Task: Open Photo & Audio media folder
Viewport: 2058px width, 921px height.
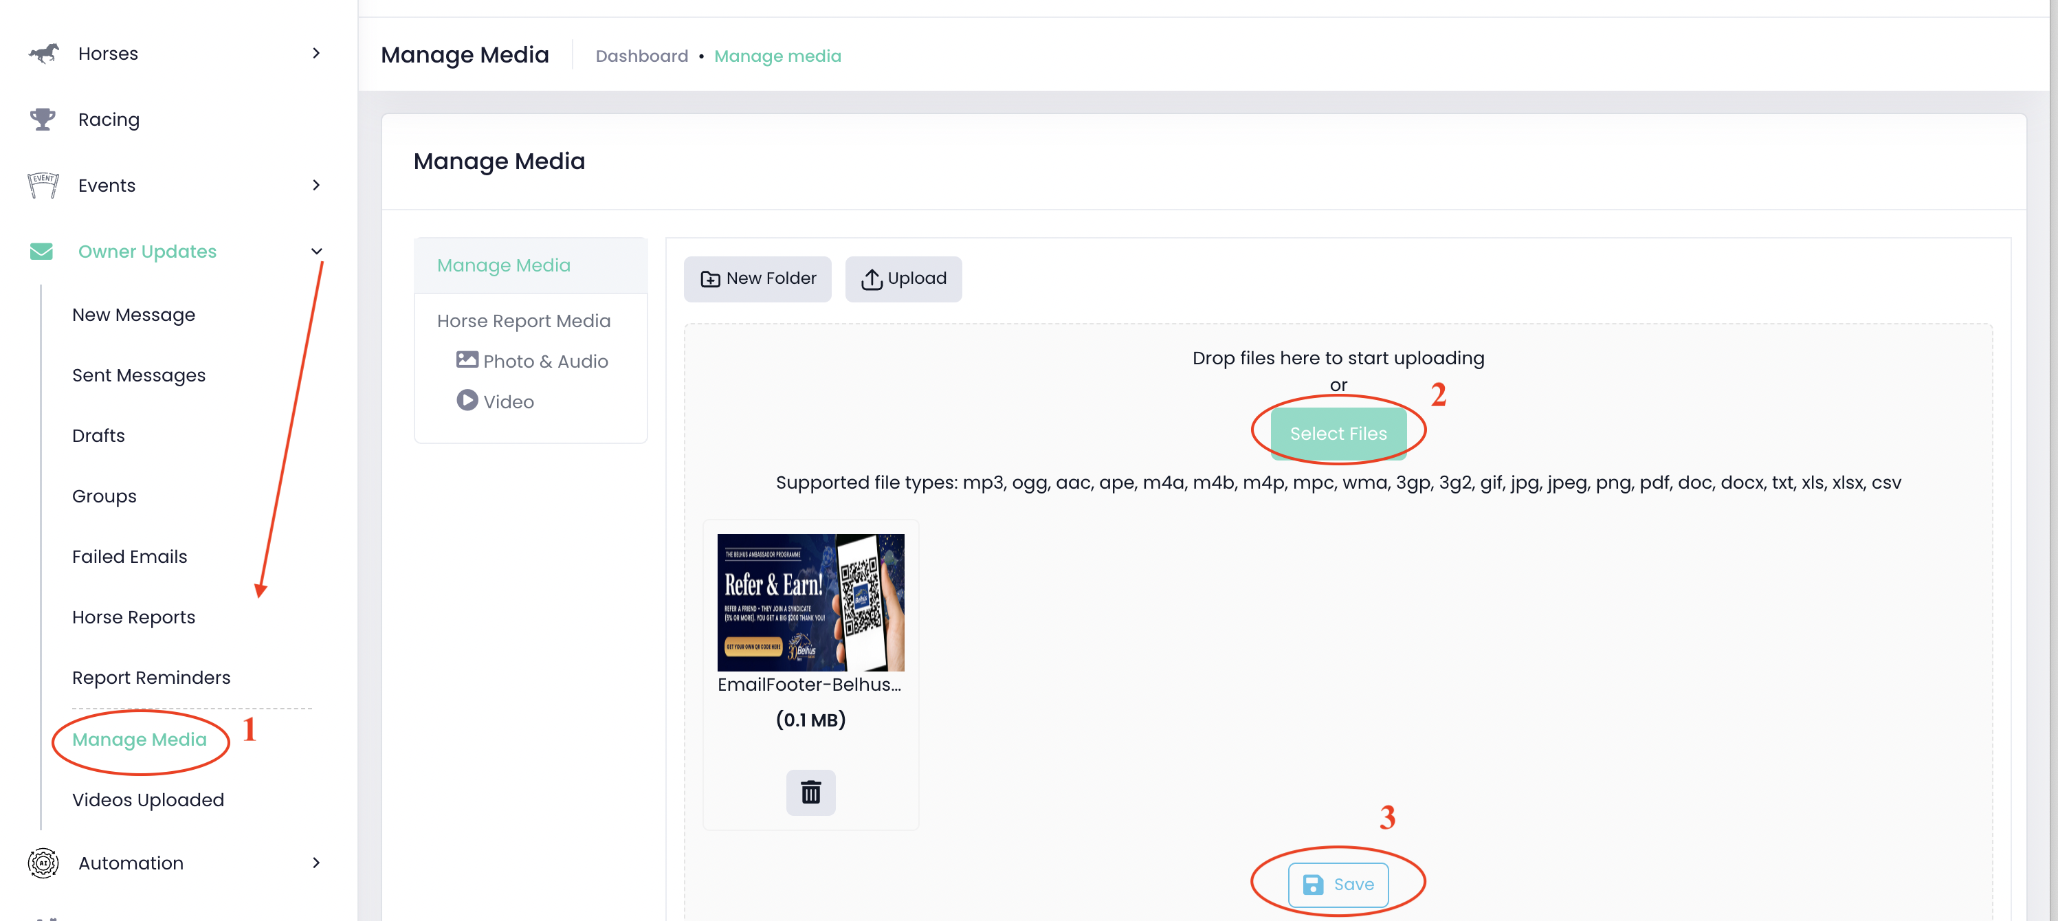Action: click(533, 361)
